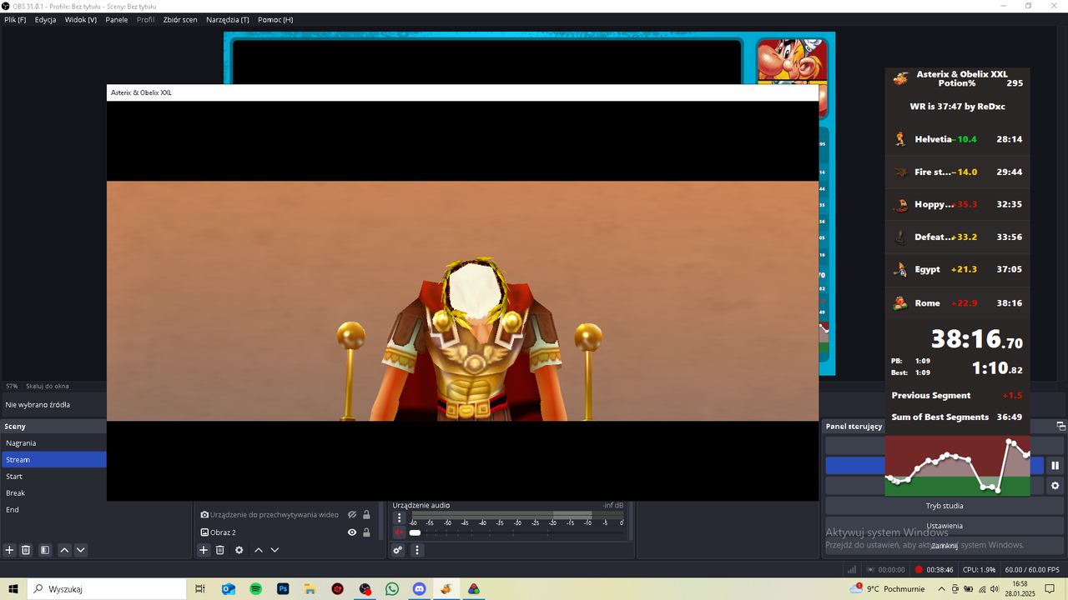
Task: Open the Panele menu
Action: click(x=117, y=19)
